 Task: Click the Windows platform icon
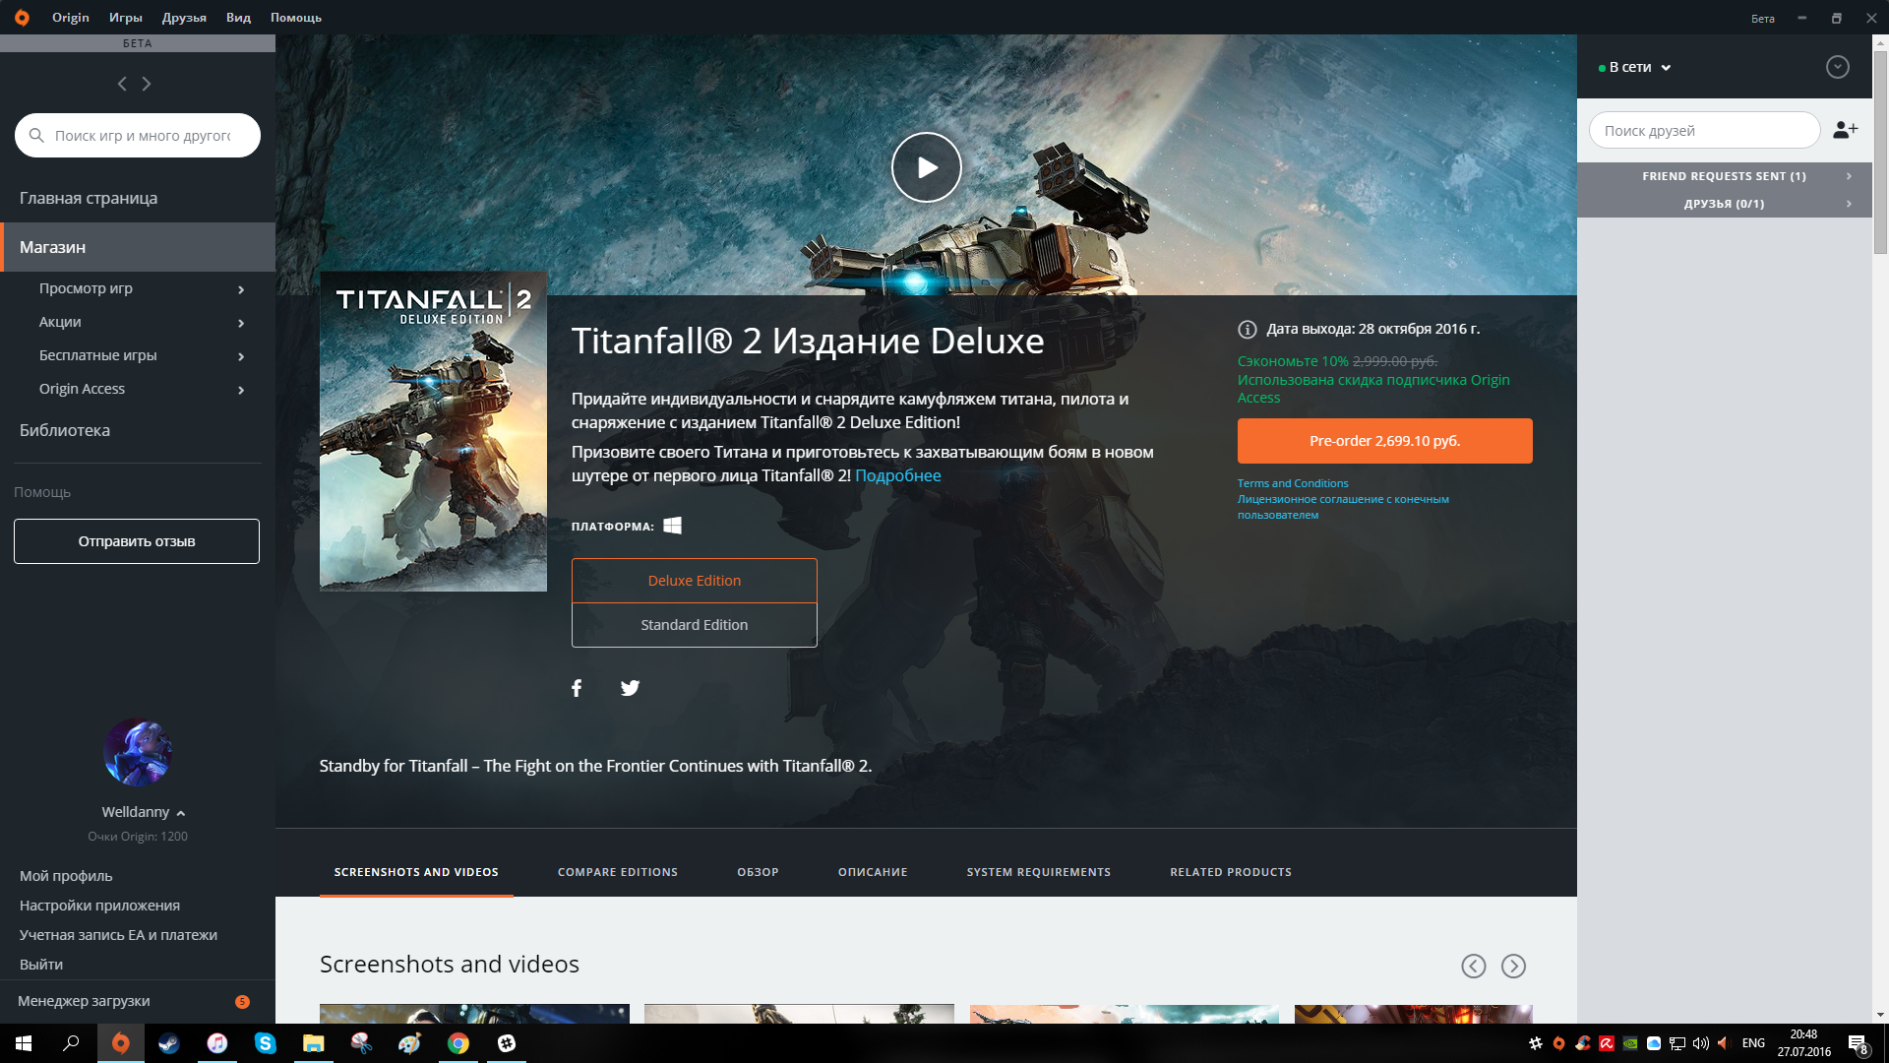coord(673,526)
